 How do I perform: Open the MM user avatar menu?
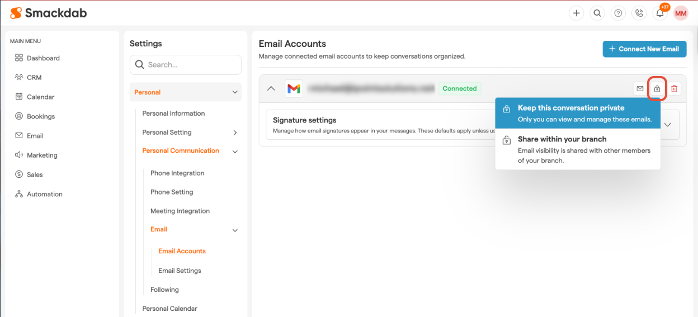681,13
